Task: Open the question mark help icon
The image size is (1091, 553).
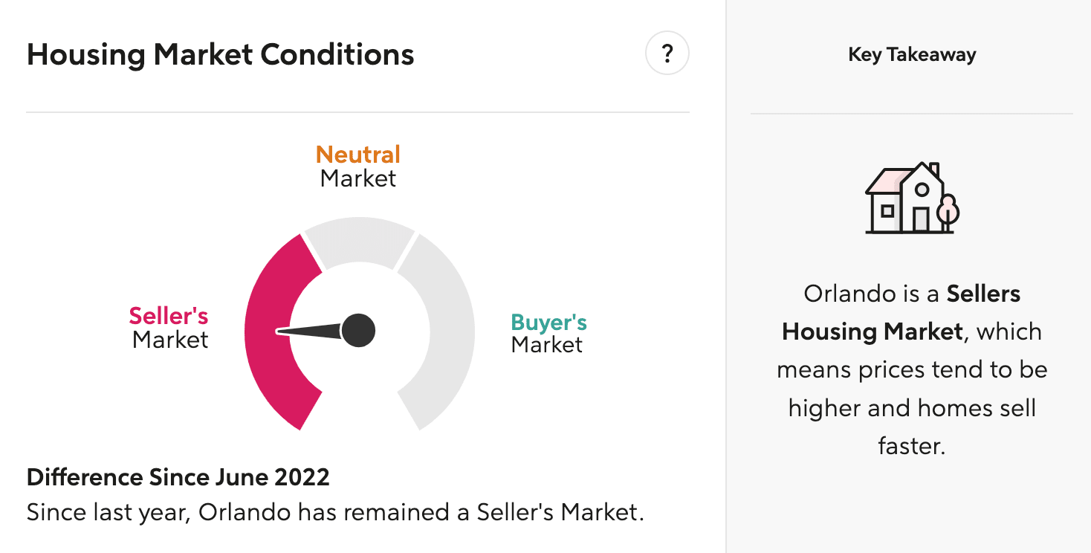Action: click(667, 54)
